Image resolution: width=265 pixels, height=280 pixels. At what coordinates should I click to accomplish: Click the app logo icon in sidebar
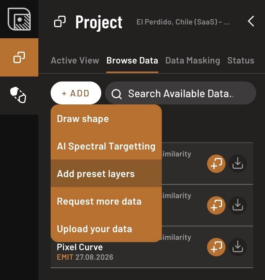19,19
